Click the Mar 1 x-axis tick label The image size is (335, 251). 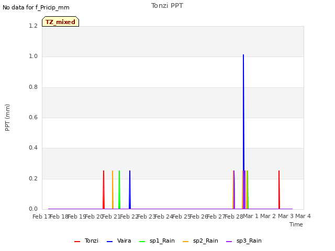pyautogui.click(x=251, y=216)
